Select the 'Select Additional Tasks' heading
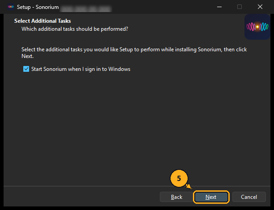The height and width of the screenshot is (210, 274). coord(43,21)
